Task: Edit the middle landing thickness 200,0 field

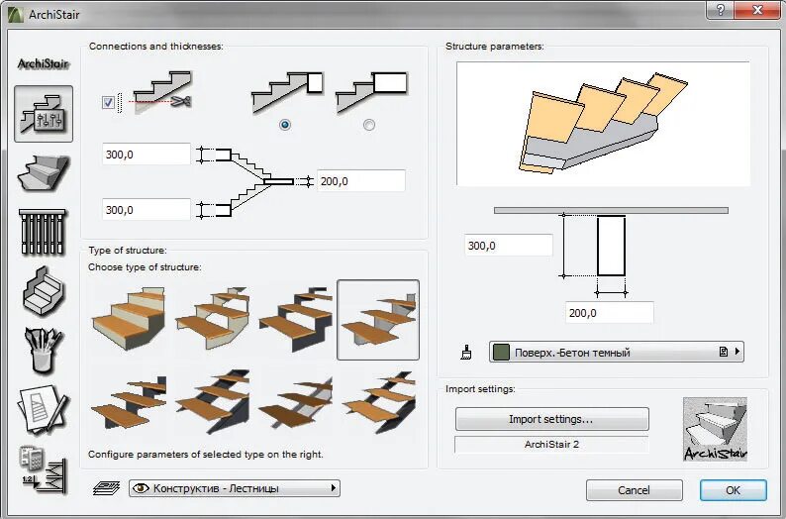Action: [x=361, y=180]
